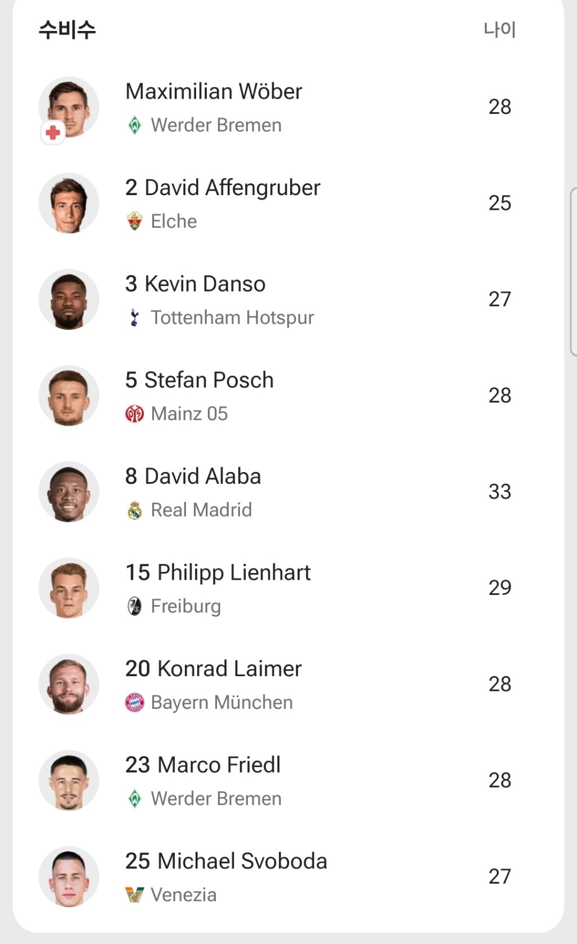577x944 pixels.
Task: Click the Freiburg club logo
Action: click(x=135, y=607)
